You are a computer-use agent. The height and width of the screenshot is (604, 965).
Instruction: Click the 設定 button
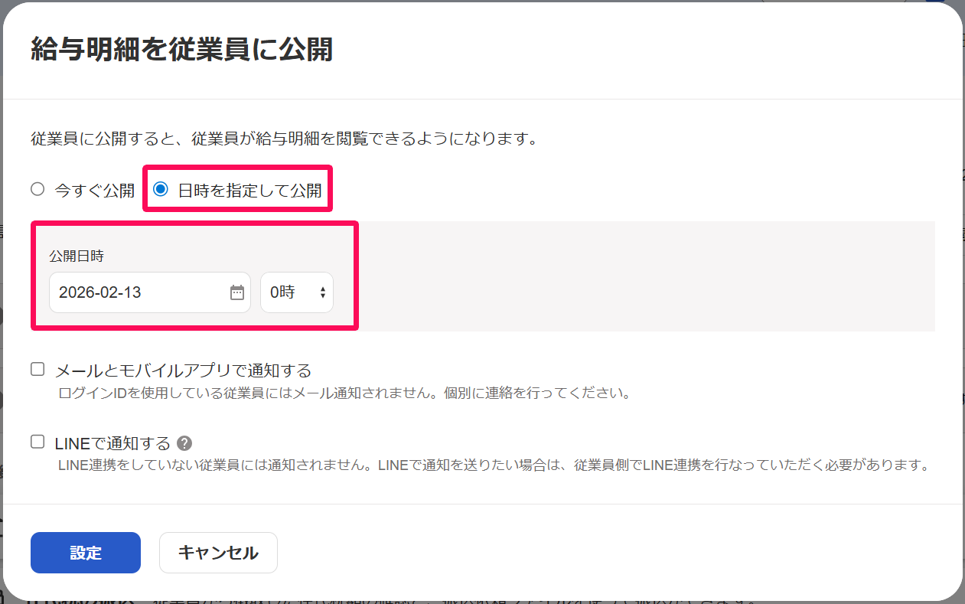pyautogui.click(x=86, y=553)
